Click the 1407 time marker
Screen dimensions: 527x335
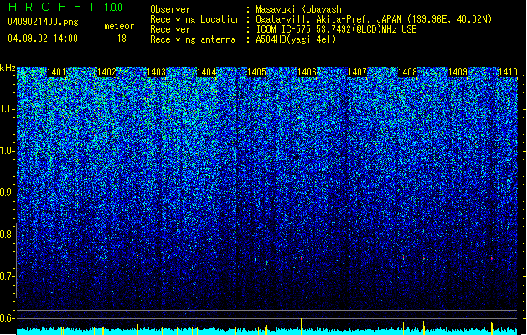tap(357, 72)
